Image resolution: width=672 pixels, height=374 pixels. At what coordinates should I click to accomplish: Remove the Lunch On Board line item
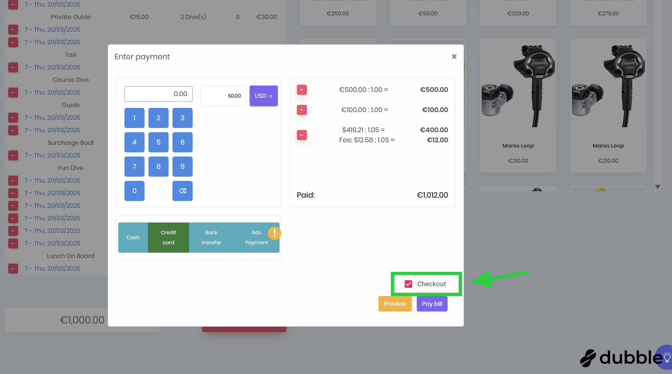click(x=13, y=268)
